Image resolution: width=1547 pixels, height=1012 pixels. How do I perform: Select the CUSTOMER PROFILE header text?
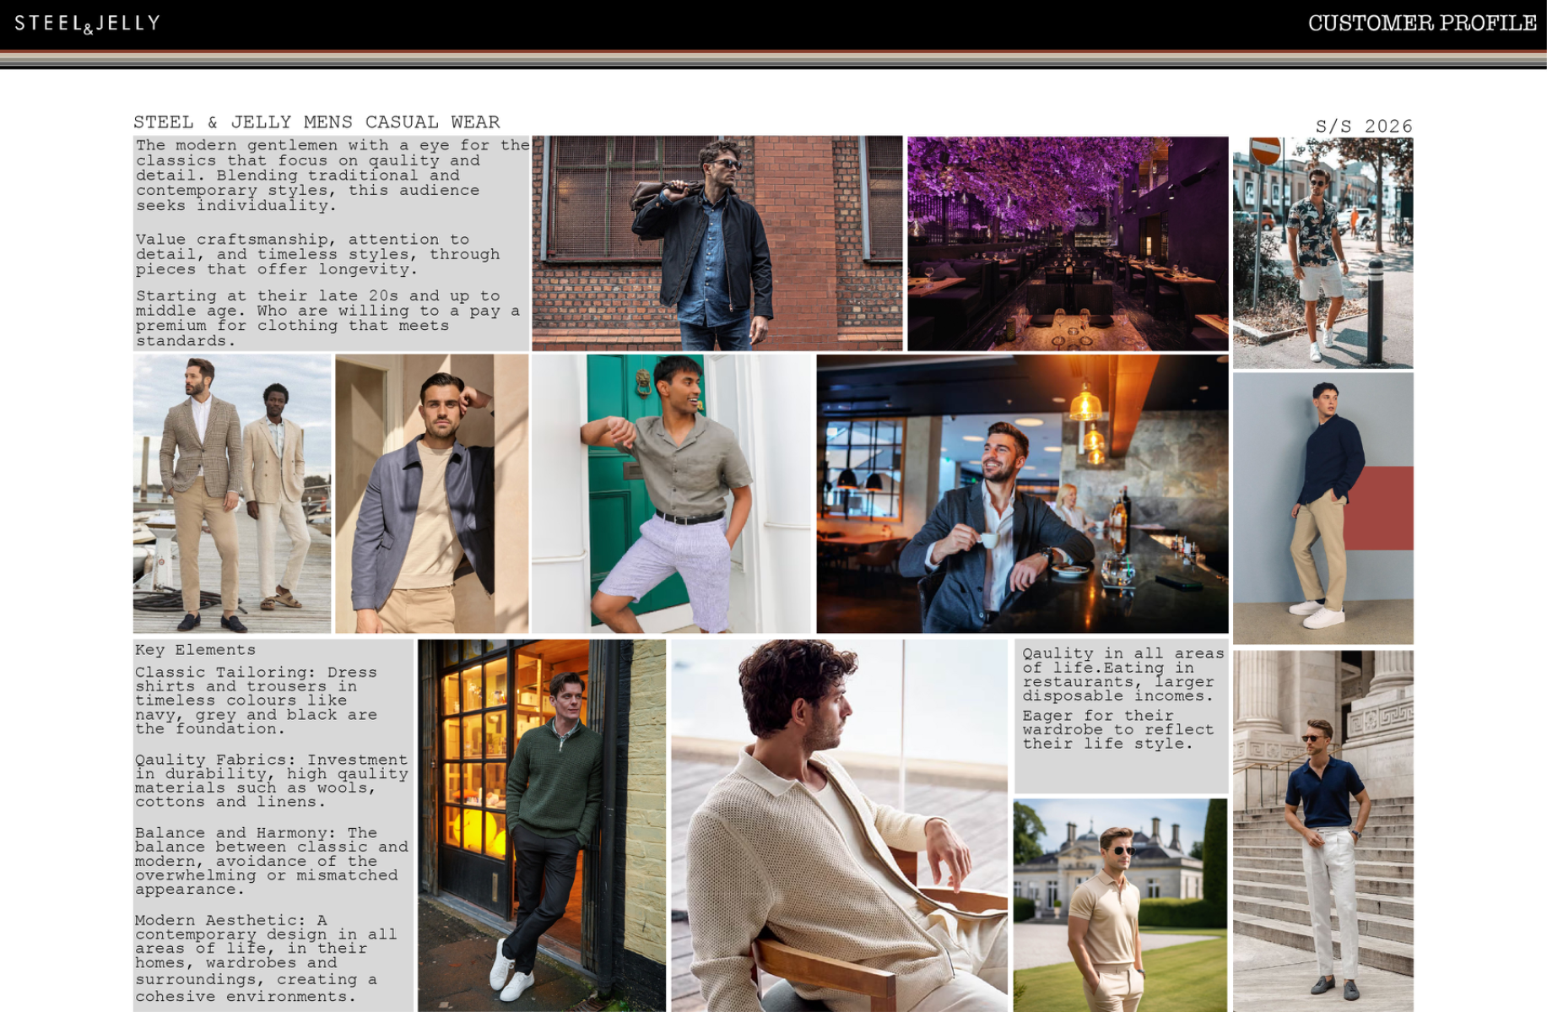tap(1421, 24)
